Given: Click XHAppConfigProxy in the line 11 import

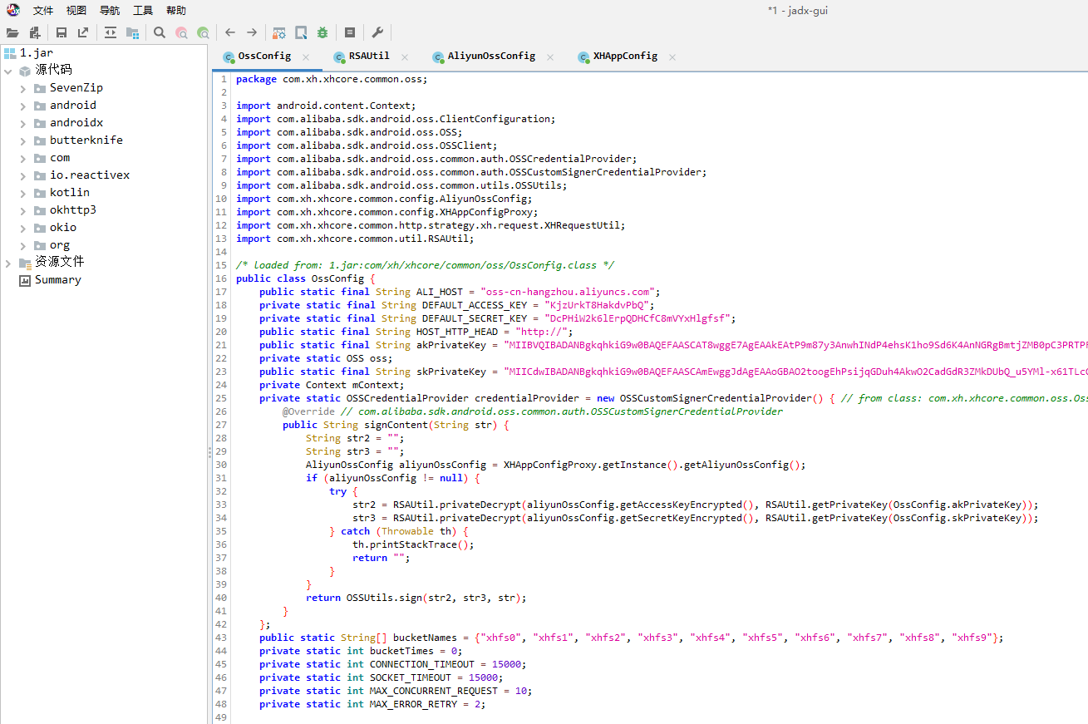Looking at the screenshot, I should (x=486, y=212).
